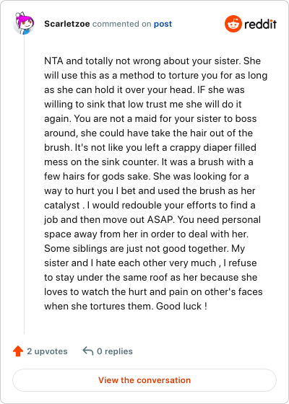
Task: Click the reply arrow icon
Action: point(87,351)
